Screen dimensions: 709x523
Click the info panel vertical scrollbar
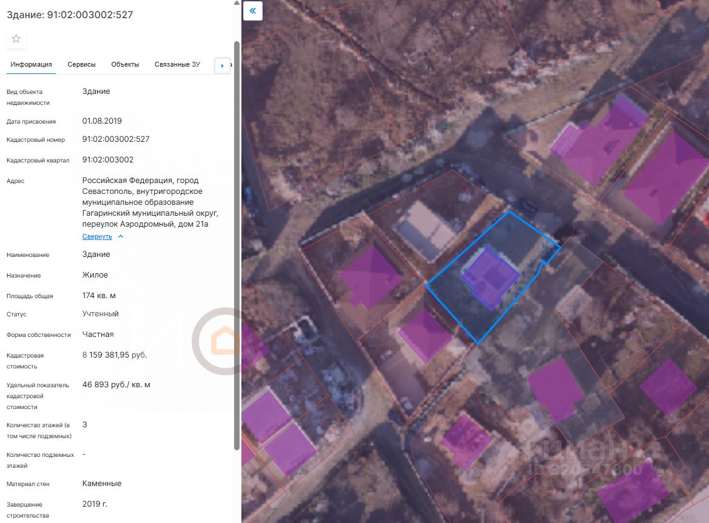[237, 245]
